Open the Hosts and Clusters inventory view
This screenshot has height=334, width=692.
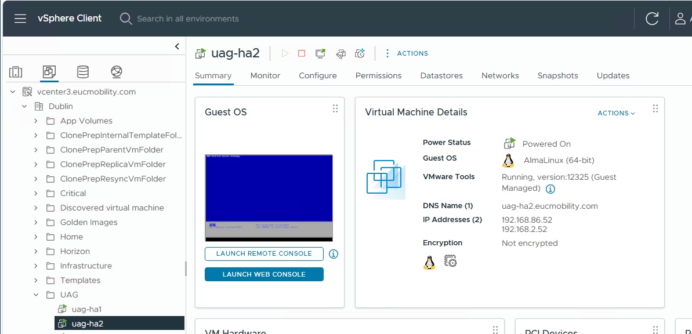(x=16, y=72)
